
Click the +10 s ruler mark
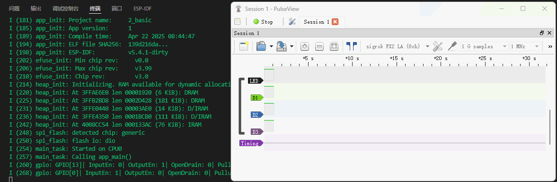352,58
